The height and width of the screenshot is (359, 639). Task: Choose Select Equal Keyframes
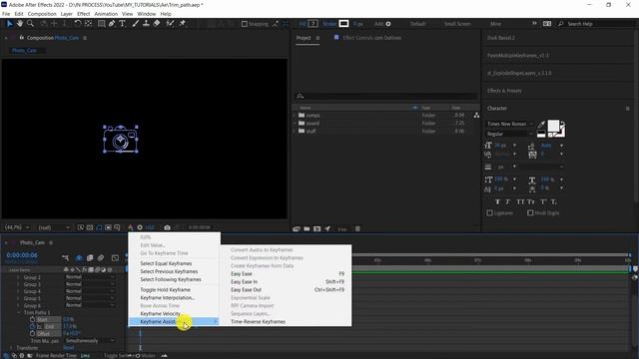tap(175, 263)
